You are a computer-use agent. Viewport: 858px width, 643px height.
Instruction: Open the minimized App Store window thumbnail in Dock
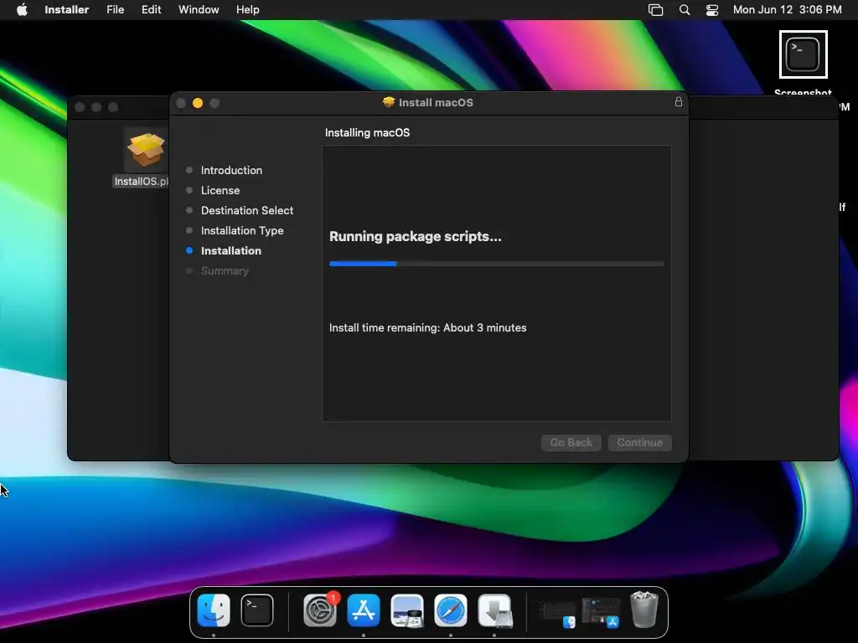tap(600, 612)
